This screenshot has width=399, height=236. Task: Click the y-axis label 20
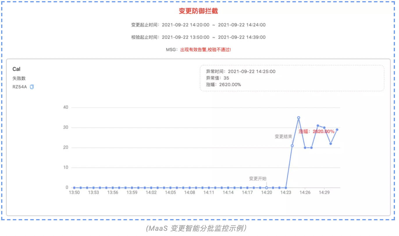coord(65,147)
